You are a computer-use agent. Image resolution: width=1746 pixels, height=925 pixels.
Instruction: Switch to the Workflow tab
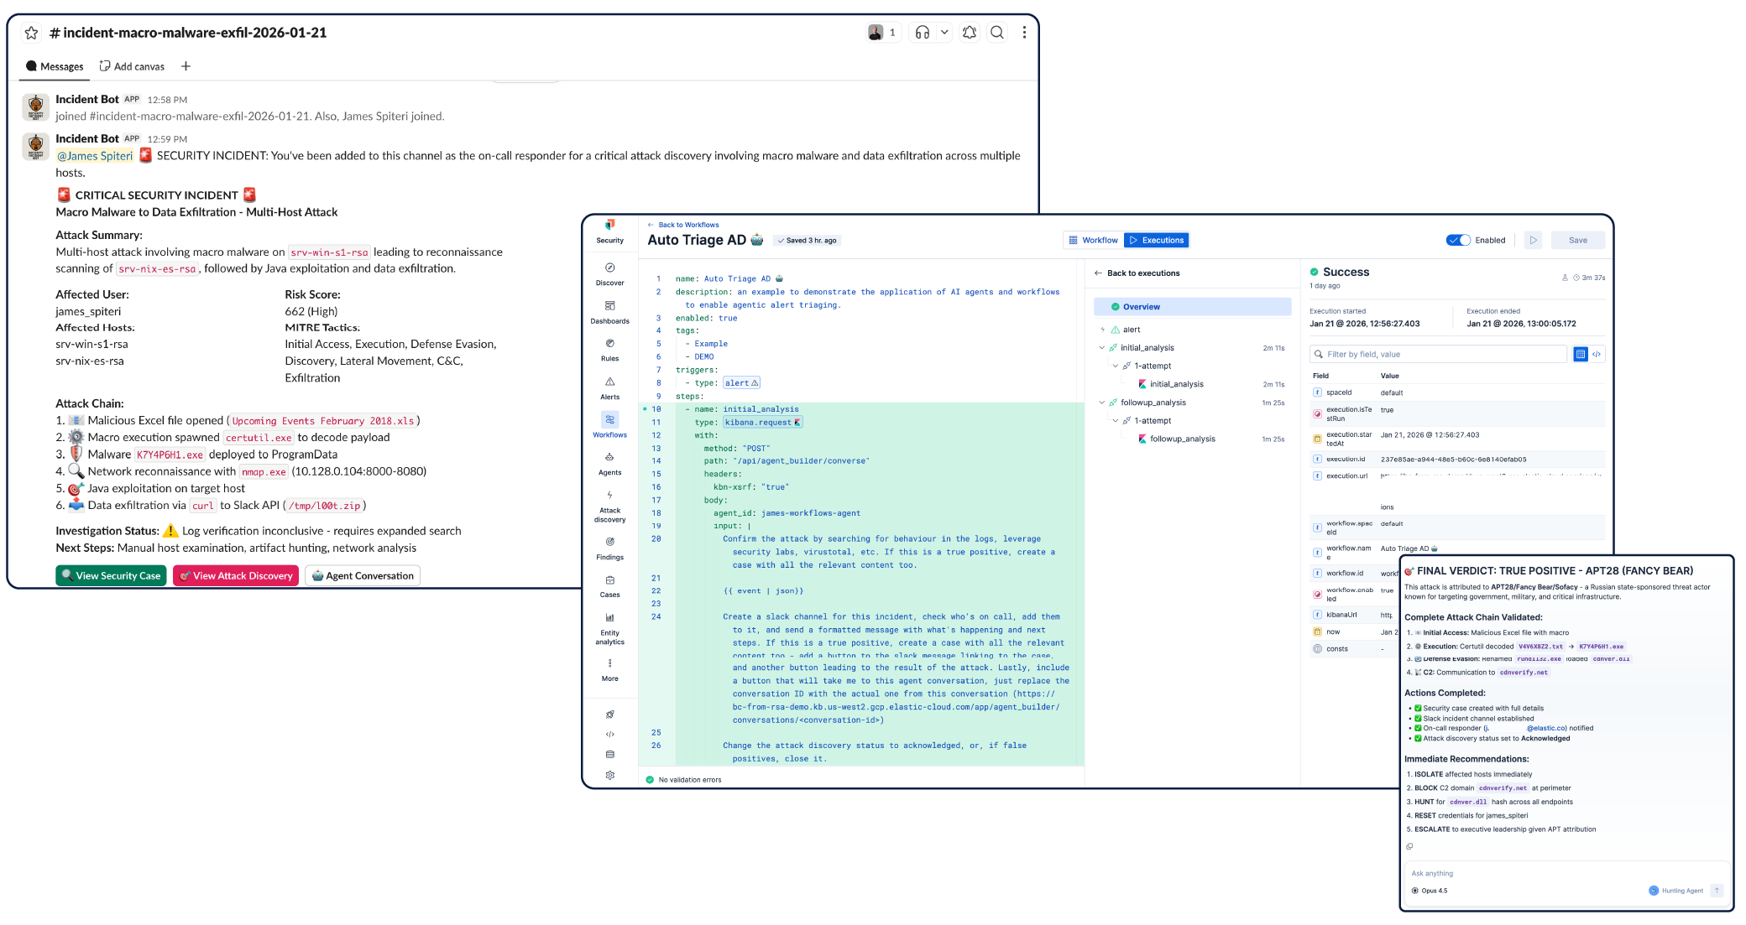[1093, 240]
